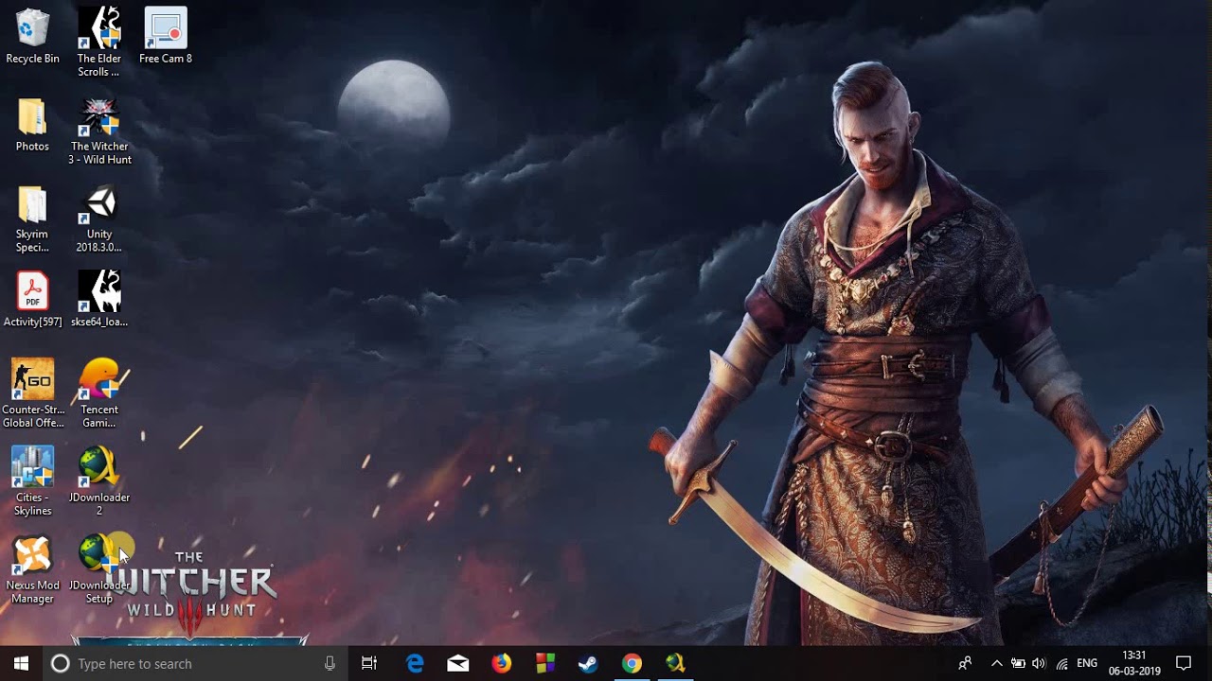Open Task View from the taskbar

pyautogui.click(x=369, y=663)
